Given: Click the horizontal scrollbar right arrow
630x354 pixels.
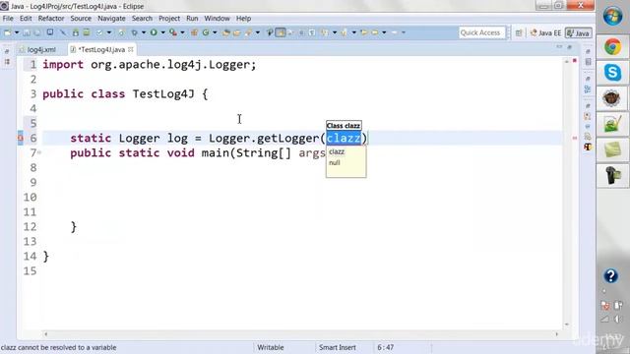Looking at the screenshot, I should click(557, 334).
